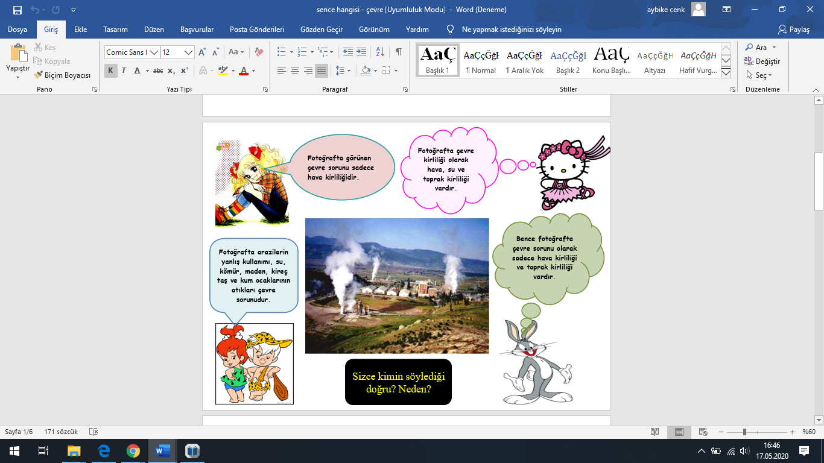This screenshot has height=463, width=824.
Task: Toggle superscript formatting
Action: [185, 71]
